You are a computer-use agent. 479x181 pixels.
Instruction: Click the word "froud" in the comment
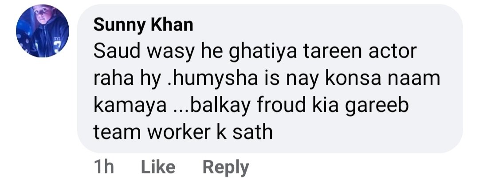tap(281, 106)
